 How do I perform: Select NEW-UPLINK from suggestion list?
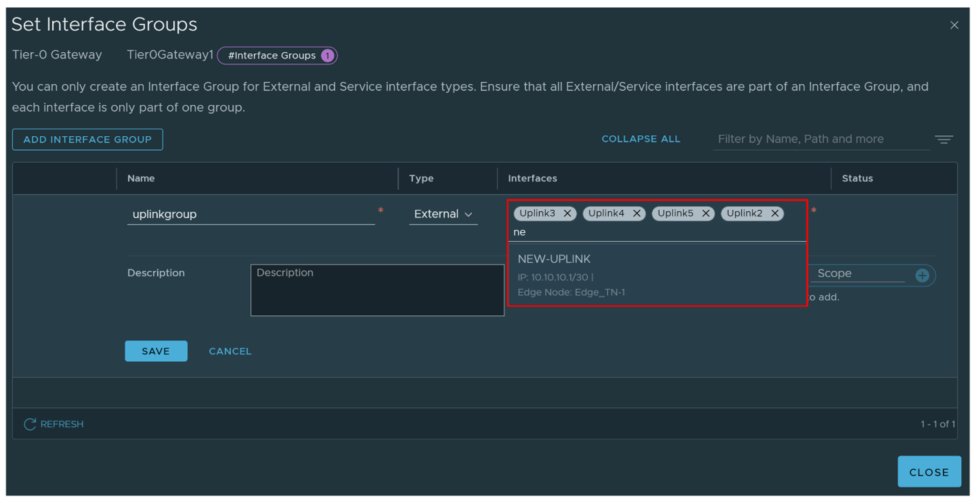554,259
